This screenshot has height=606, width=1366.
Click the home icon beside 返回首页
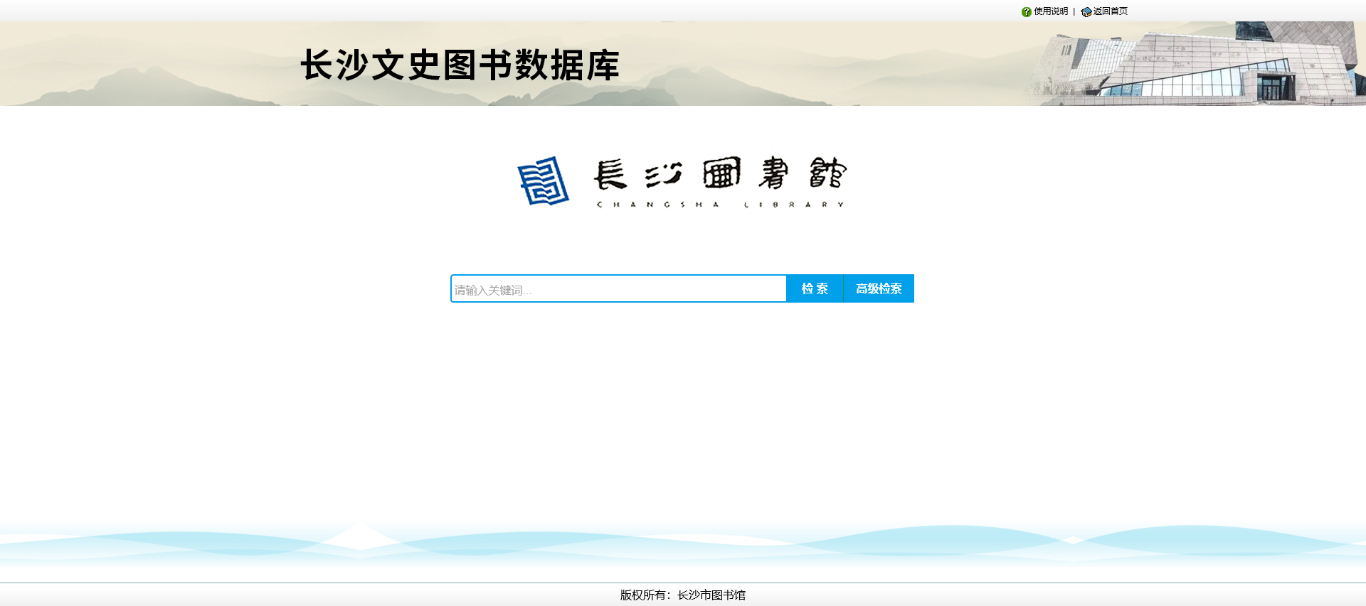[1086, 11]
